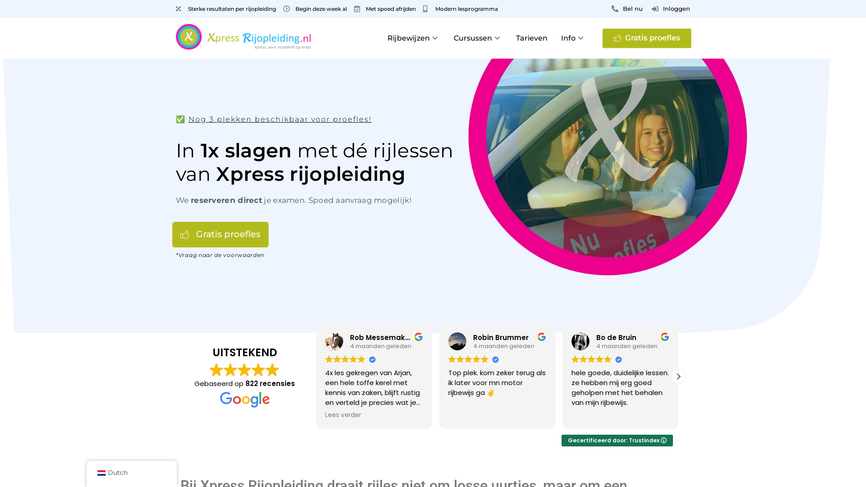Click the hero Gratis proefles button
The image size is (866, 487).
(221, 234)
